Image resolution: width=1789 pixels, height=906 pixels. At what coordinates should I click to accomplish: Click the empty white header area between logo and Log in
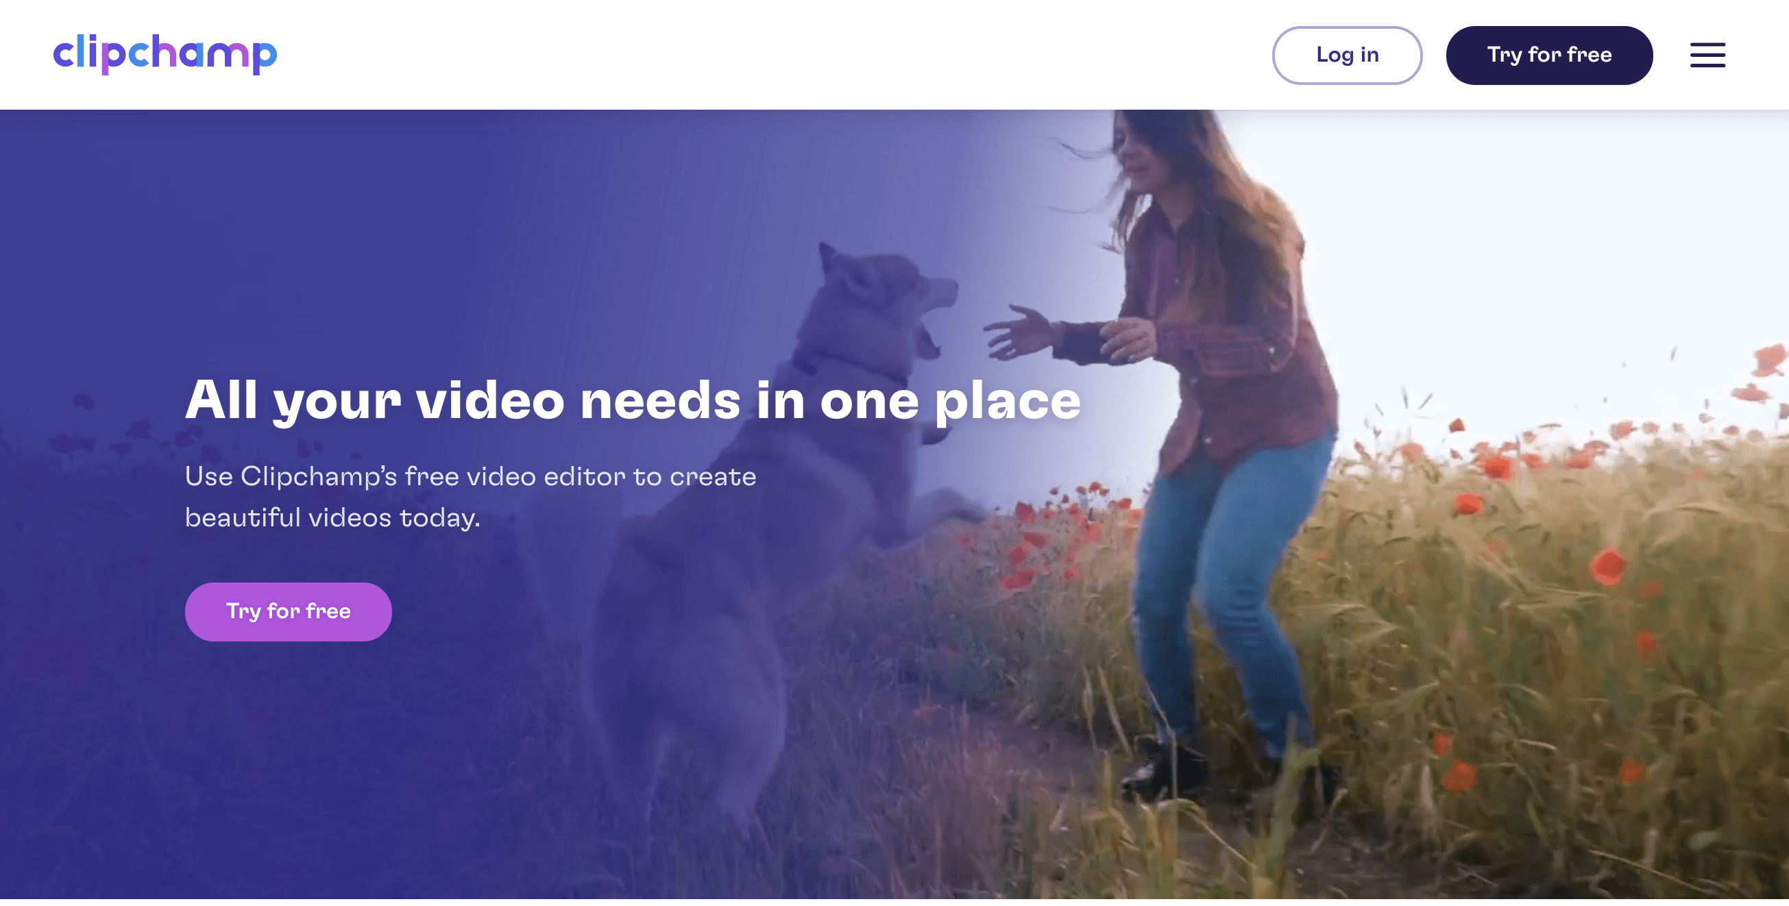click(764, 55)
